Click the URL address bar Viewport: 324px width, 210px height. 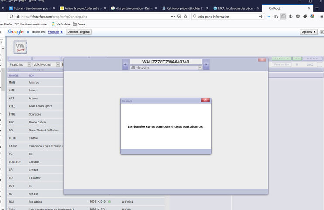tap(95, 17)
